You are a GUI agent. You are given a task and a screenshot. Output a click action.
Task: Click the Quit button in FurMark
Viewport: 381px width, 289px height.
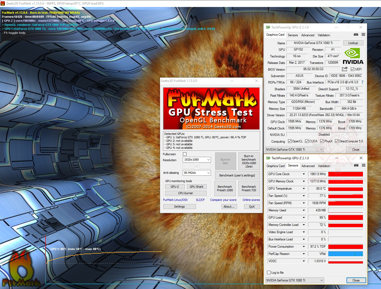click(252, 207)
